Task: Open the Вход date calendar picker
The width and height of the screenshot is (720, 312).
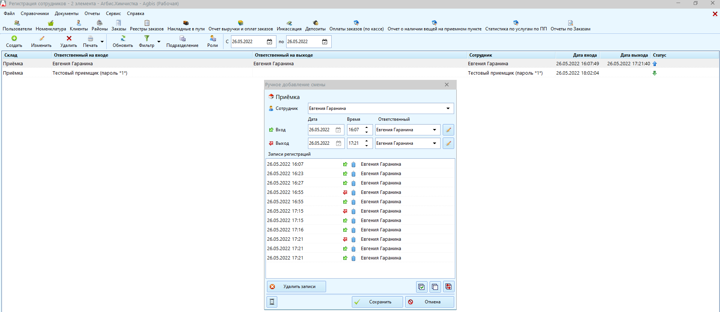Action: point(338,130)
